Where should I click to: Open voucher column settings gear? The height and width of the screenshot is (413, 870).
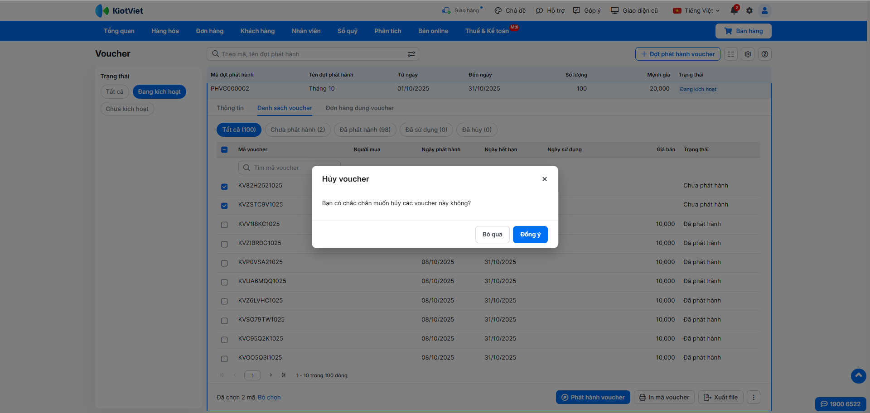[x=748, y=54]
